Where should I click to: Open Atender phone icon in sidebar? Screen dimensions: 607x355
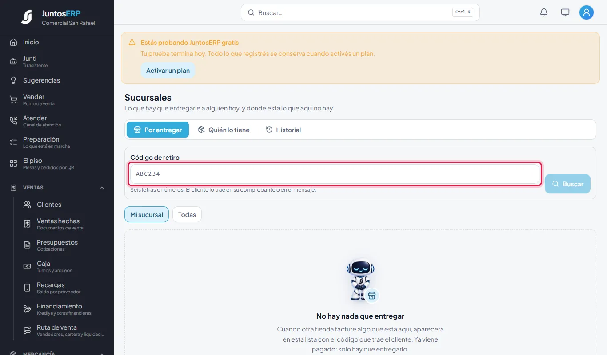pyautogui.click(x=13, y=121)
